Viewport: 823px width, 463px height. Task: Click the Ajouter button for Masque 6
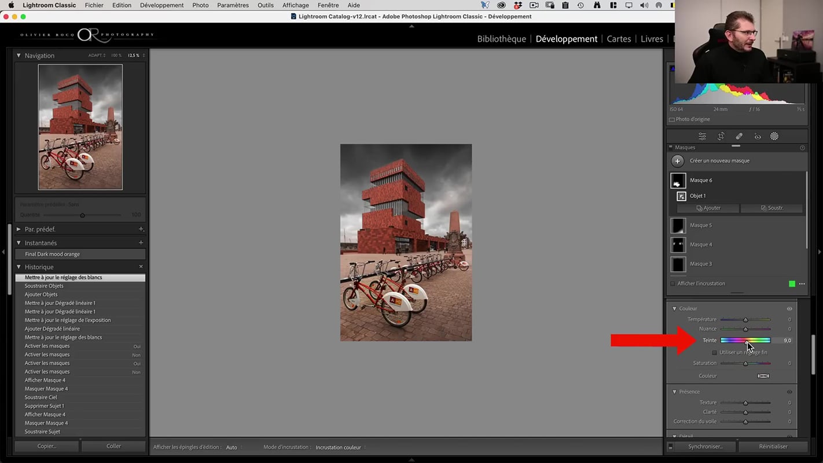[708, 208]
